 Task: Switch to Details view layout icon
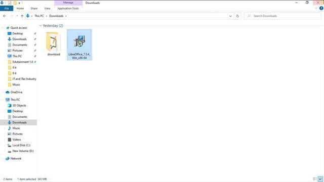coord(315,179)
